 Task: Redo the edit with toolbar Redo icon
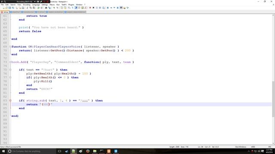click(42, 8)
